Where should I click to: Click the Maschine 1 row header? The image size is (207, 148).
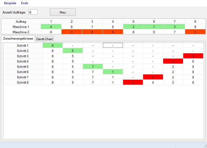(21, 27)
